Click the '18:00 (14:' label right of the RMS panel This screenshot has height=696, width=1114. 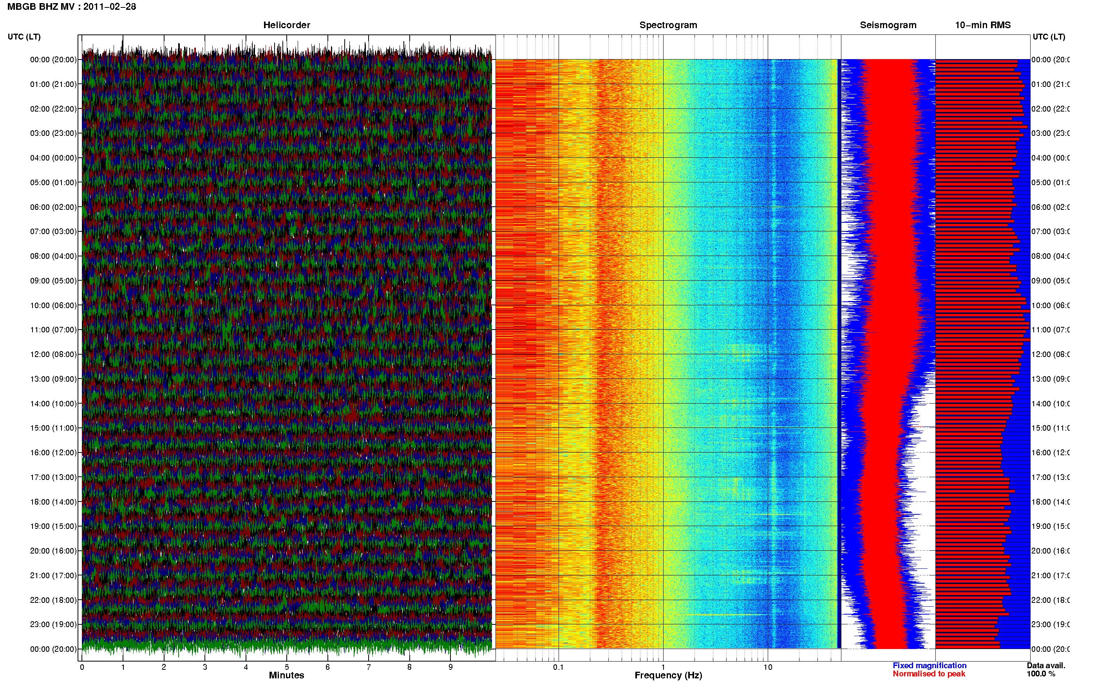point(1051,502)
